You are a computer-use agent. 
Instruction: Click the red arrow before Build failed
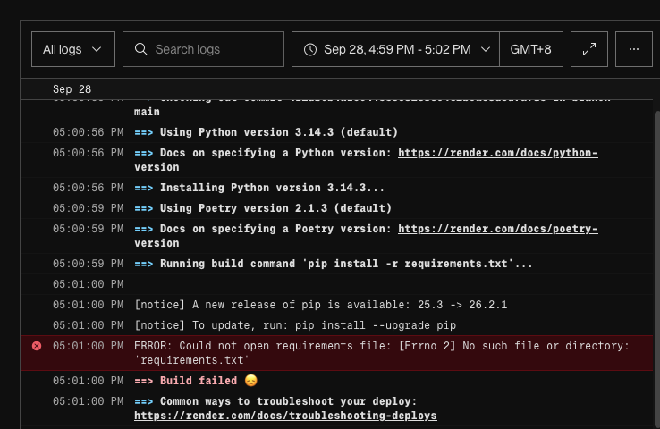tap(143, 381)
